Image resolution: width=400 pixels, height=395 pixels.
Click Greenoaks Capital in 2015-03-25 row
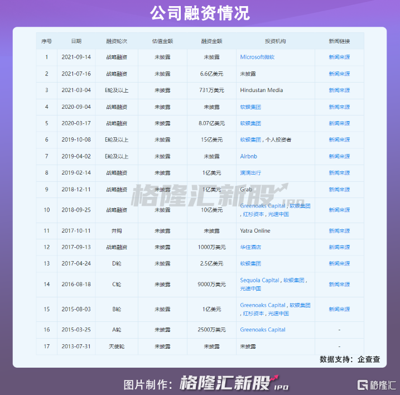[x=263, y=330]
